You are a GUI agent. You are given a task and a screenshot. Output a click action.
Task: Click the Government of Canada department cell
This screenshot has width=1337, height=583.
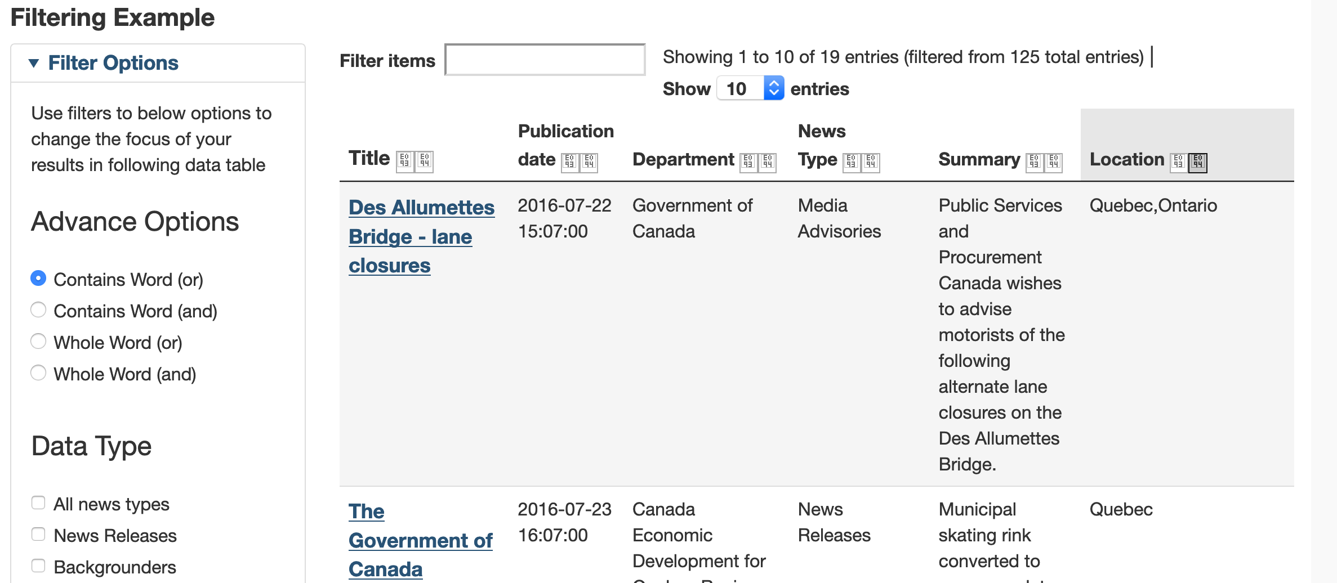[x=692, y=218]
